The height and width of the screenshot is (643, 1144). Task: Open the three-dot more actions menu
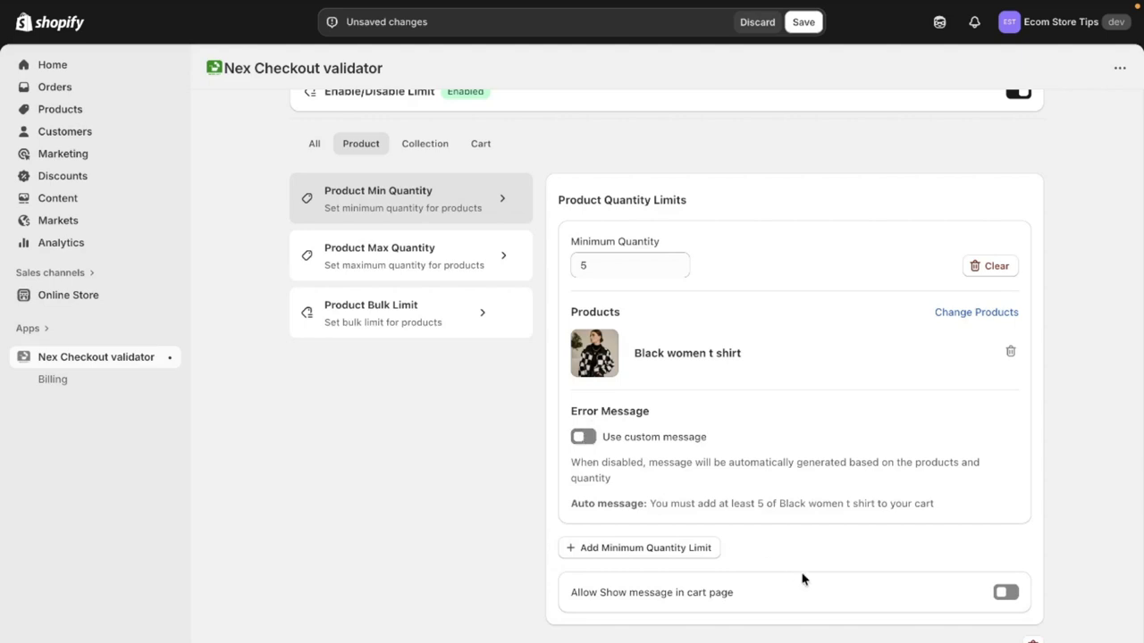[1120, 68]
